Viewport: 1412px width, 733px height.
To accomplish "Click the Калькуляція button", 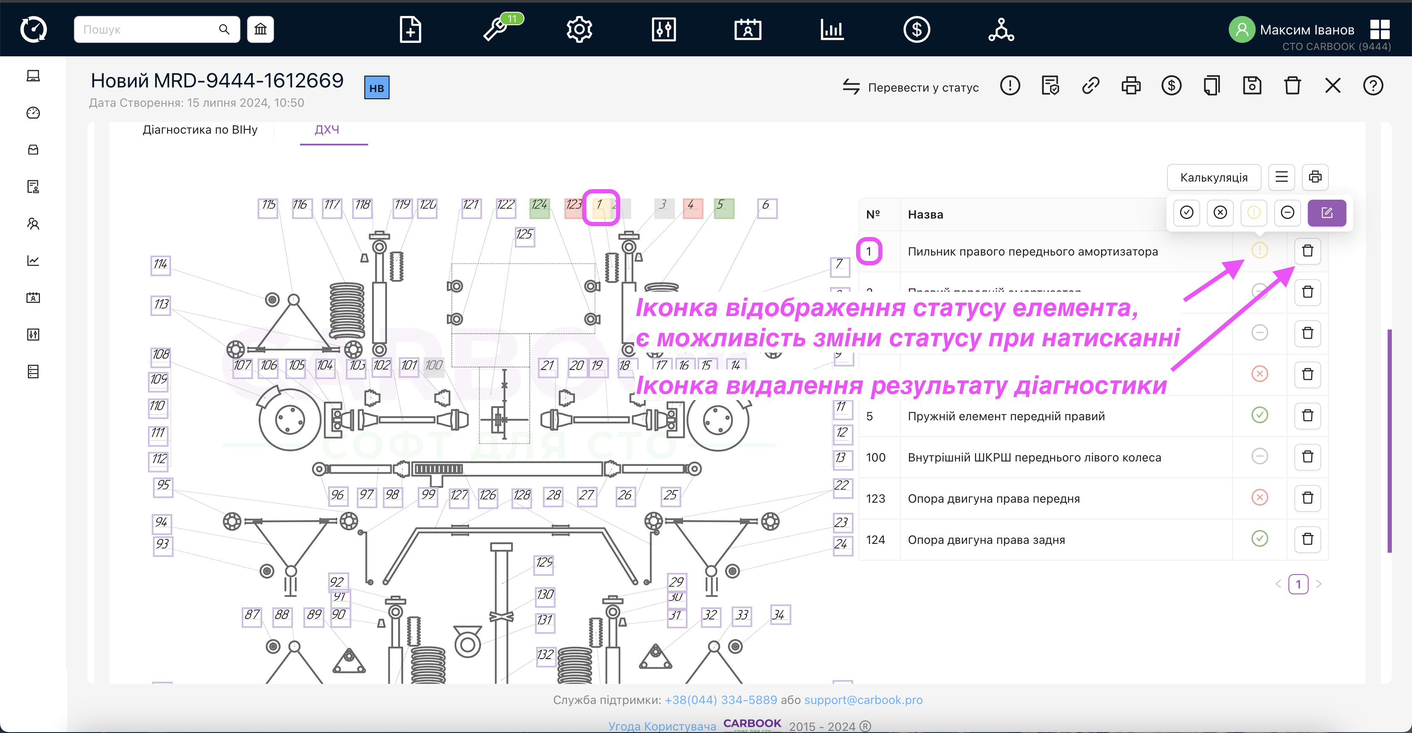I will pos(1214,177).
